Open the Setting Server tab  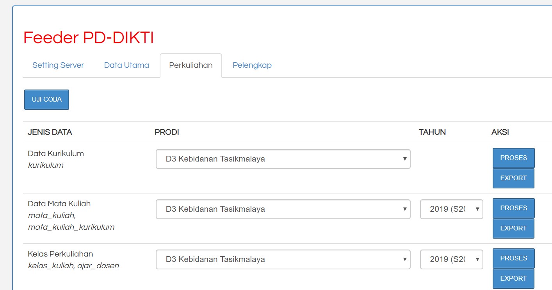[x=58, y=65]
